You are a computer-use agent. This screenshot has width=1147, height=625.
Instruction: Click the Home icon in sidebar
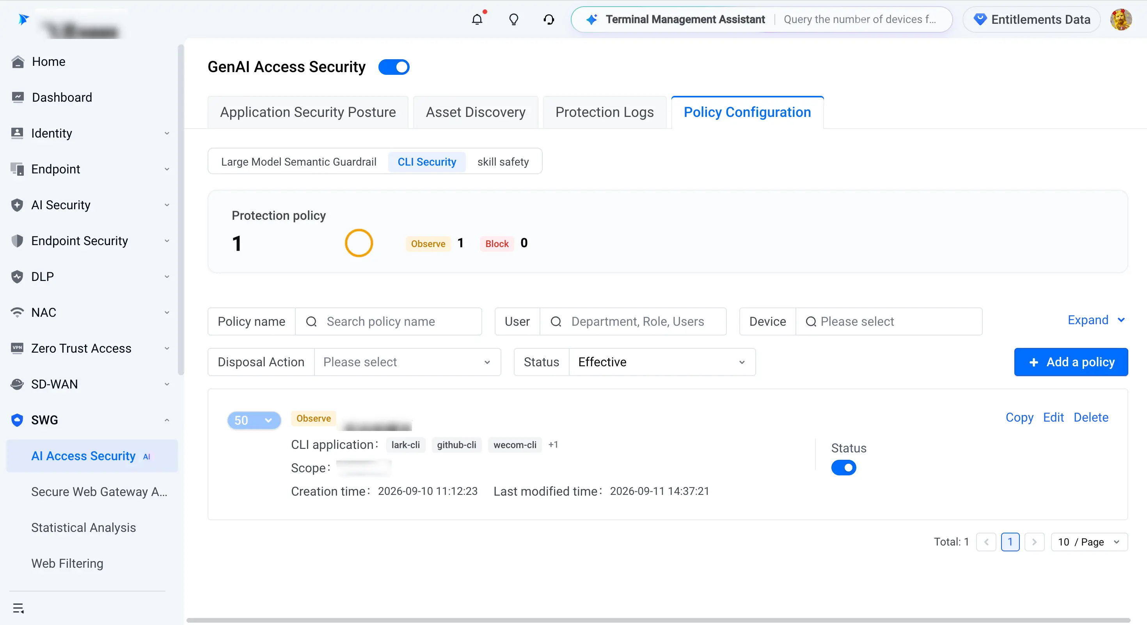18,62
